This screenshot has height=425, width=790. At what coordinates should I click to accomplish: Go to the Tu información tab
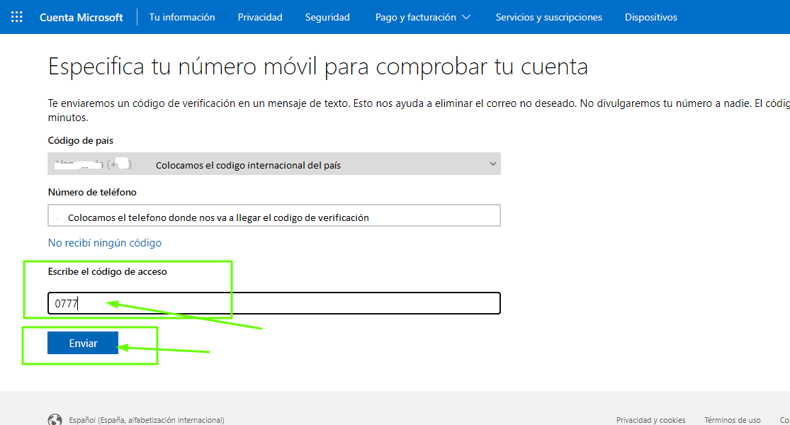182,17
